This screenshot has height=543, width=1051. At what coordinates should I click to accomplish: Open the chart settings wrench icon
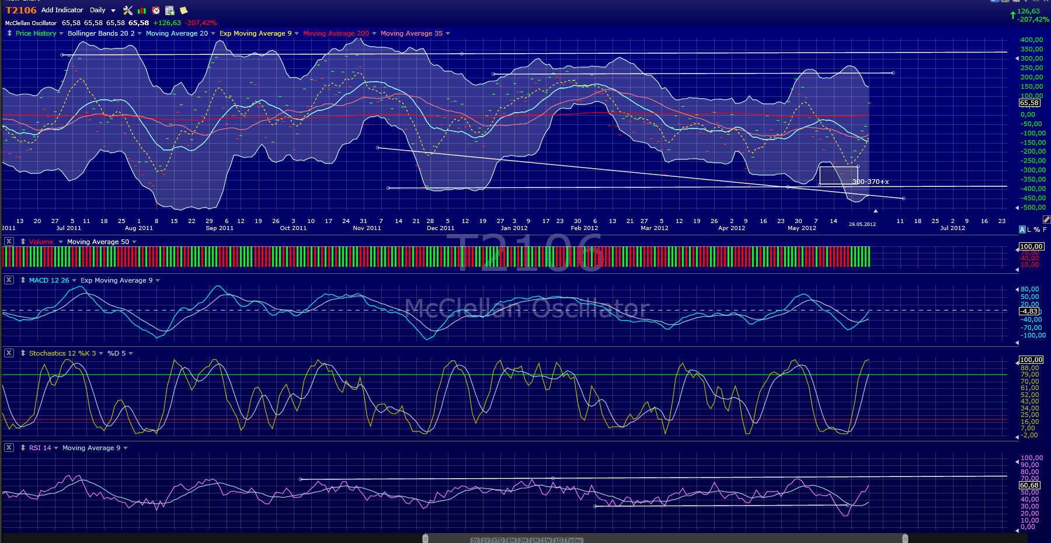128,10
